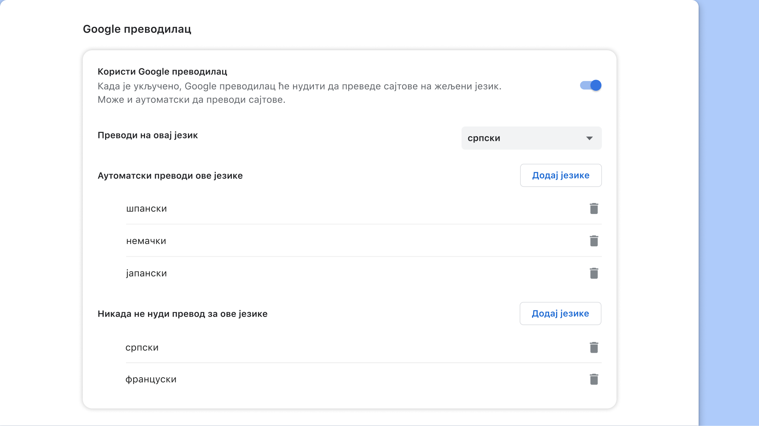Toggle the translation feature on or off

pyautogui.click(x=590, y=85)
